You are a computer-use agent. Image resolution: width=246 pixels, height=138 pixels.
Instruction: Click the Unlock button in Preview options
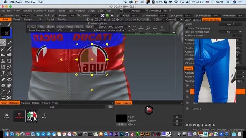pos(60,26)
